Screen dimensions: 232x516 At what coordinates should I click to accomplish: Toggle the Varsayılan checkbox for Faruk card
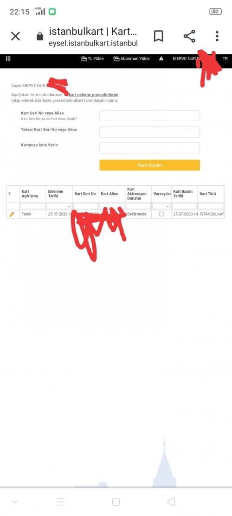161,214
